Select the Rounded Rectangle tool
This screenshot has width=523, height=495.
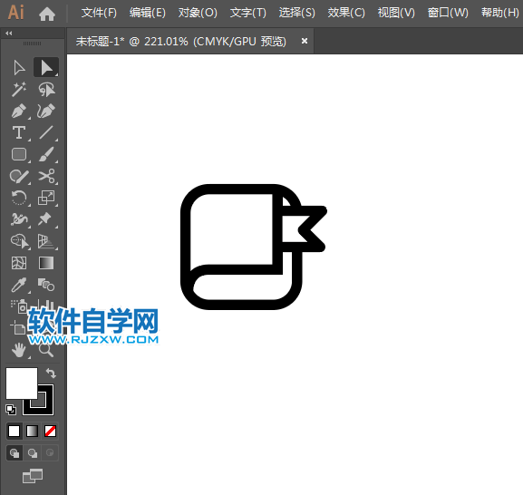[19, 154]
